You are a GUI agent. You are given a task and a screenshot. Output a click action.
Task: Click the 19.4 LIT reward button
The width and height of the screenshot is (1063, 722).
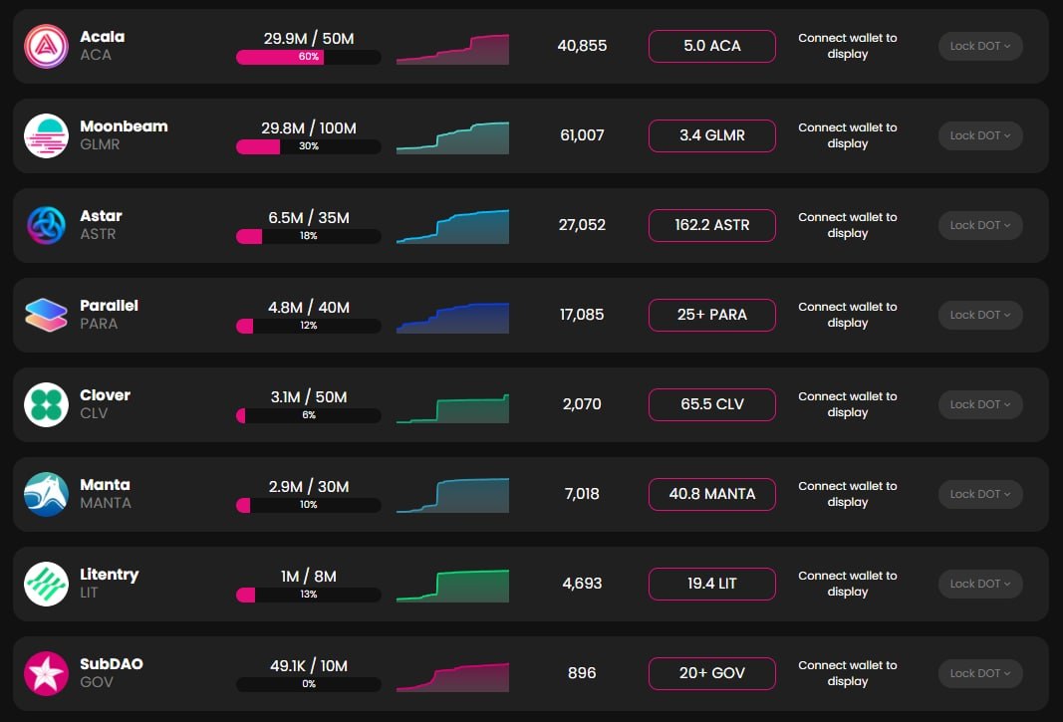(x=712, y=584)
